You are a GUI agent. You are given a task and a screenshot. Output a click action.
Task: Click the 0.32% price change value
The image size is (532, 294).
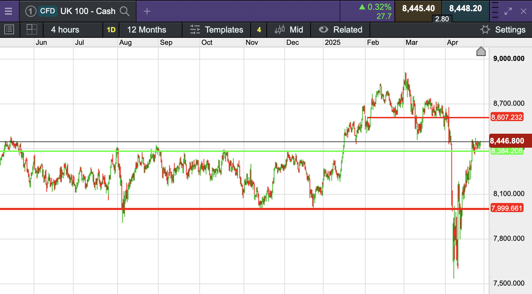[379, 7]
